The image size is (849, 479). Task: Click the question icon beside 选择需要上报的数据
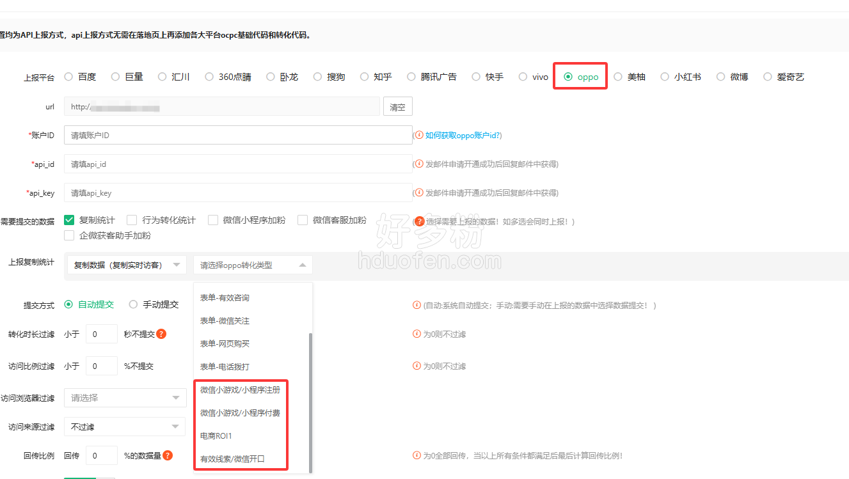coord(420,221)
